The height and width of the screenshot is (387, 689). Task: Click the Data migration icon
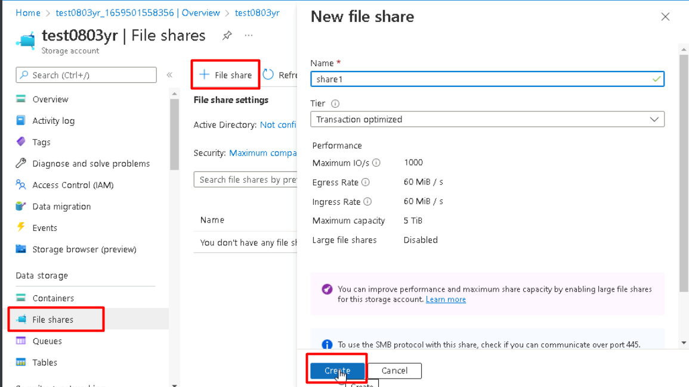point(21,206)
